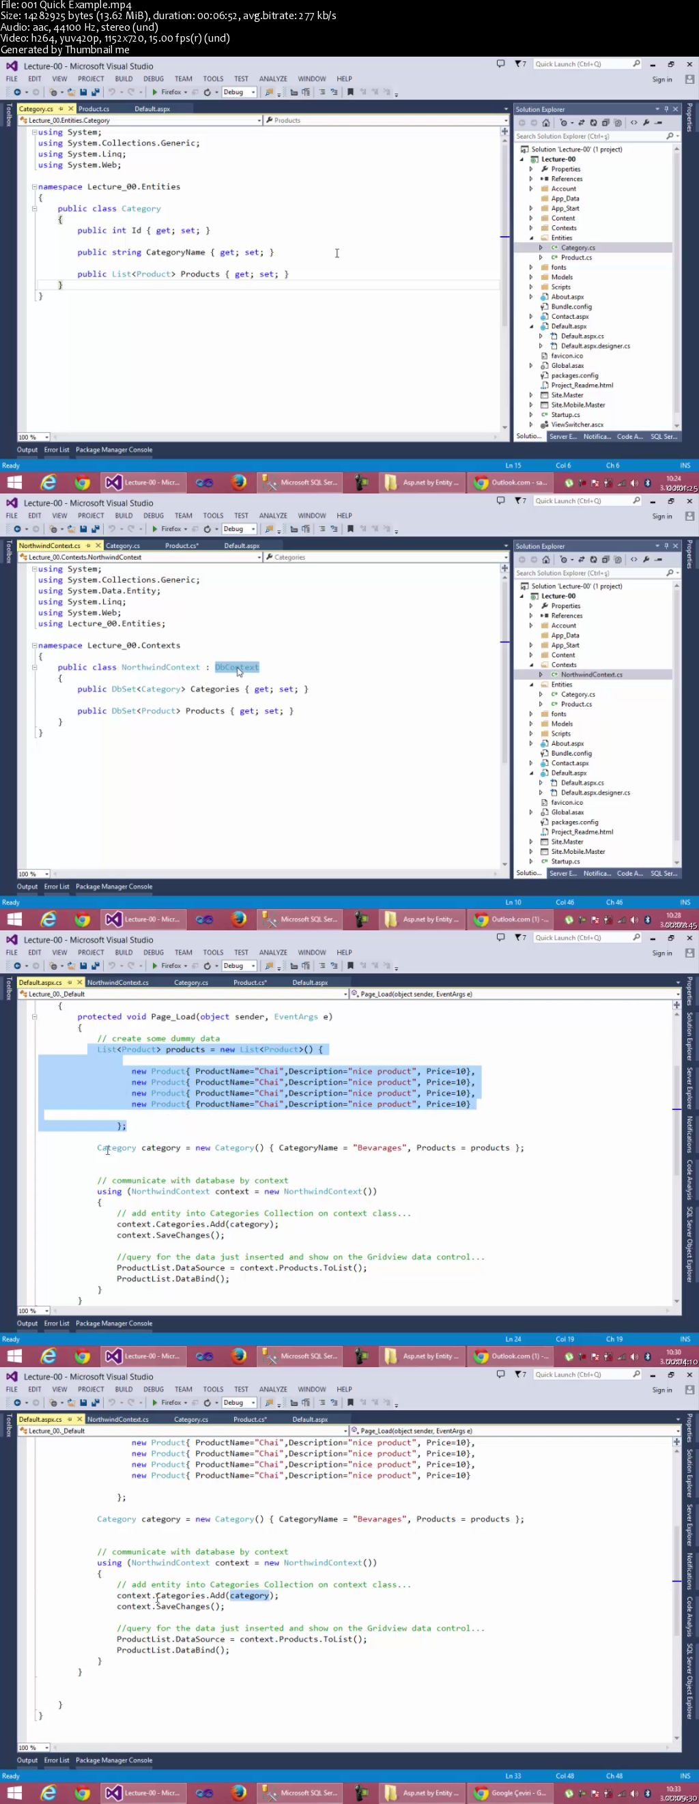Viewport: 699px width, 1804px height.
Task: Expand Account folder in 10:24 Solution Explorer
Action: pyautogui.click(x=530, y=189)
